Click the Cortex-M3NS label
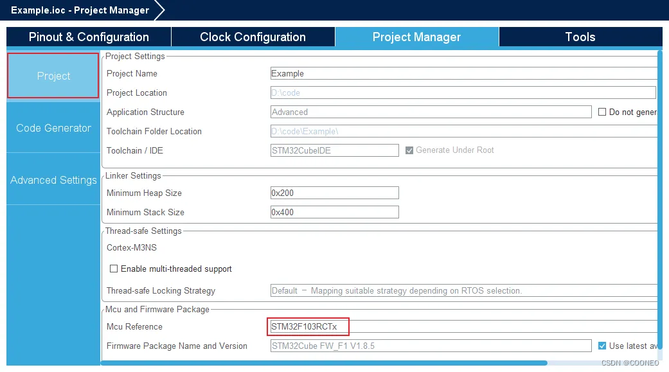 point(131,247)
